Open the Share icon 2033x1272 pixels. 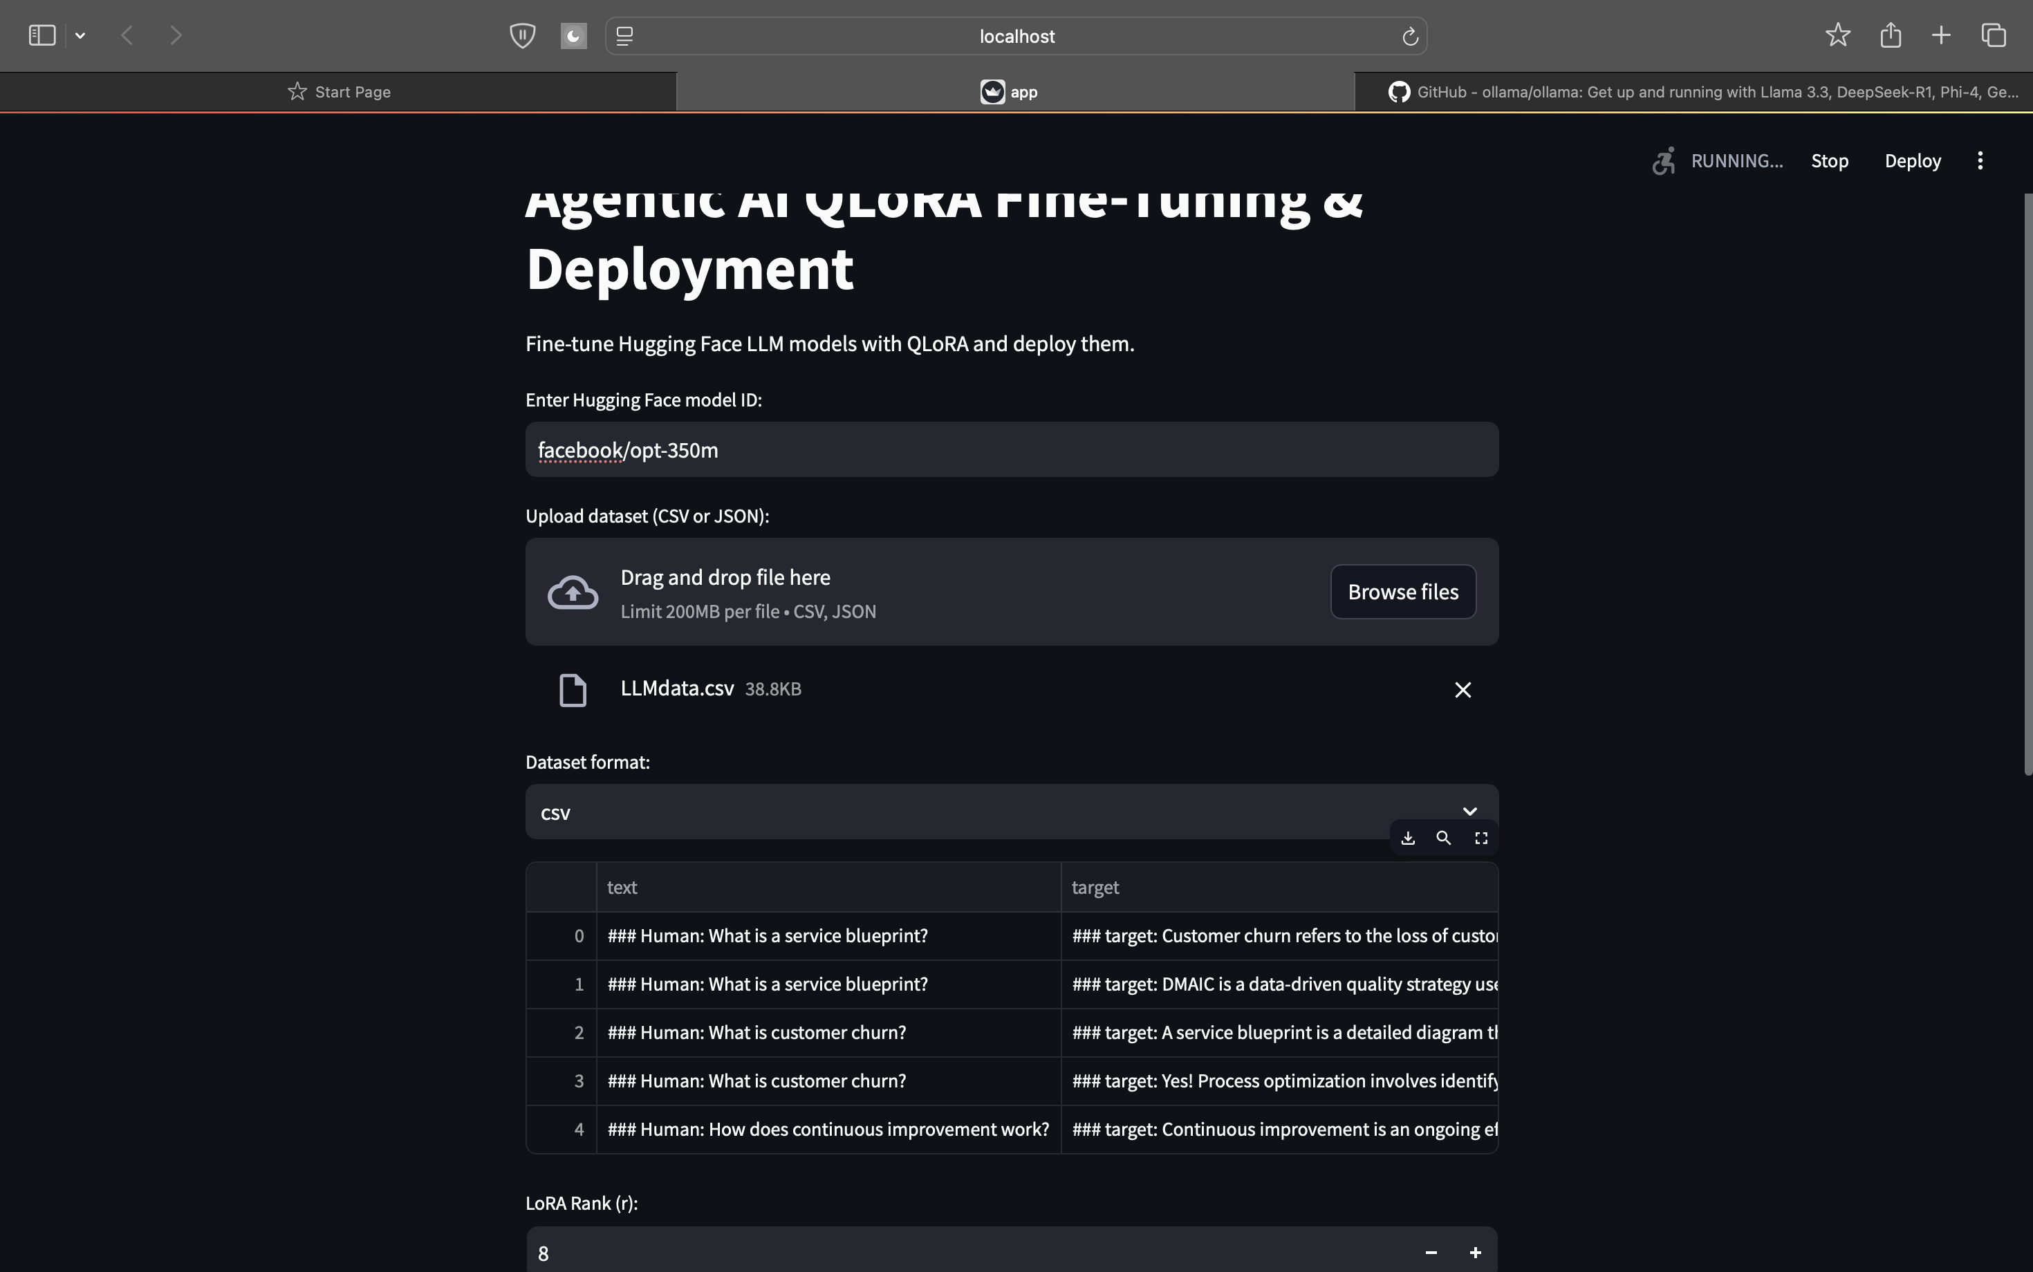tap(1891, 35)
